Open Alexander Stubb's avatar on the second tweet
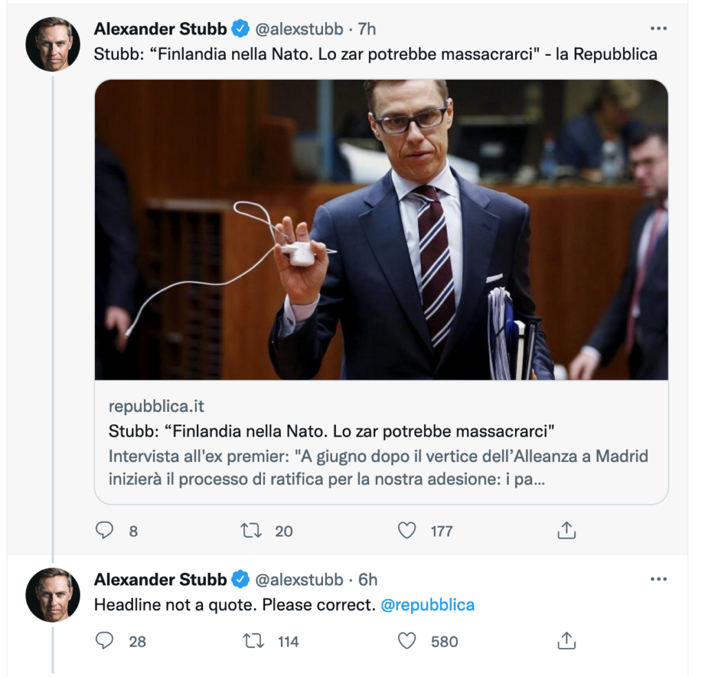 (x=53, y=595)
